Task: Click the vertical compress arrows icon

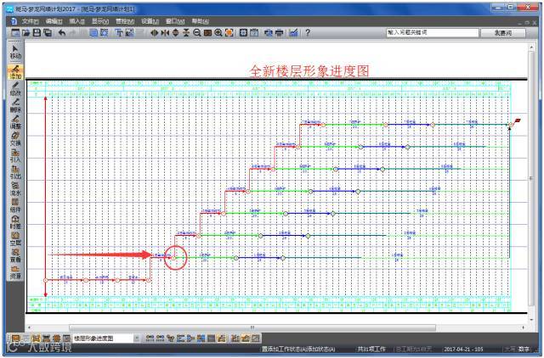Action: pyautogui.click(x=186, y=33)
